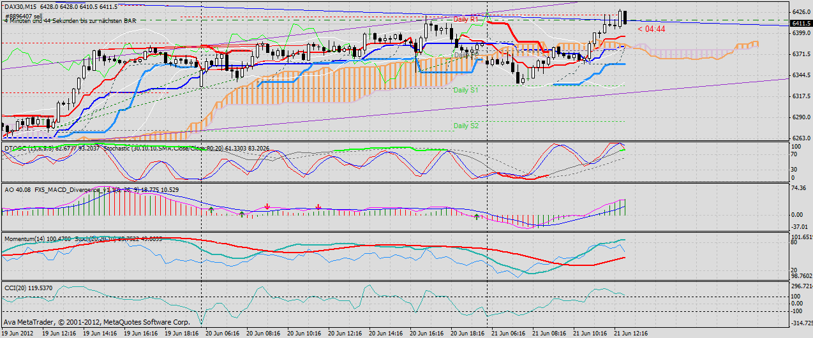The image size is (813, 338).
Task: Click the 19 Jun 16:16 time label
Action: [140, 333]
